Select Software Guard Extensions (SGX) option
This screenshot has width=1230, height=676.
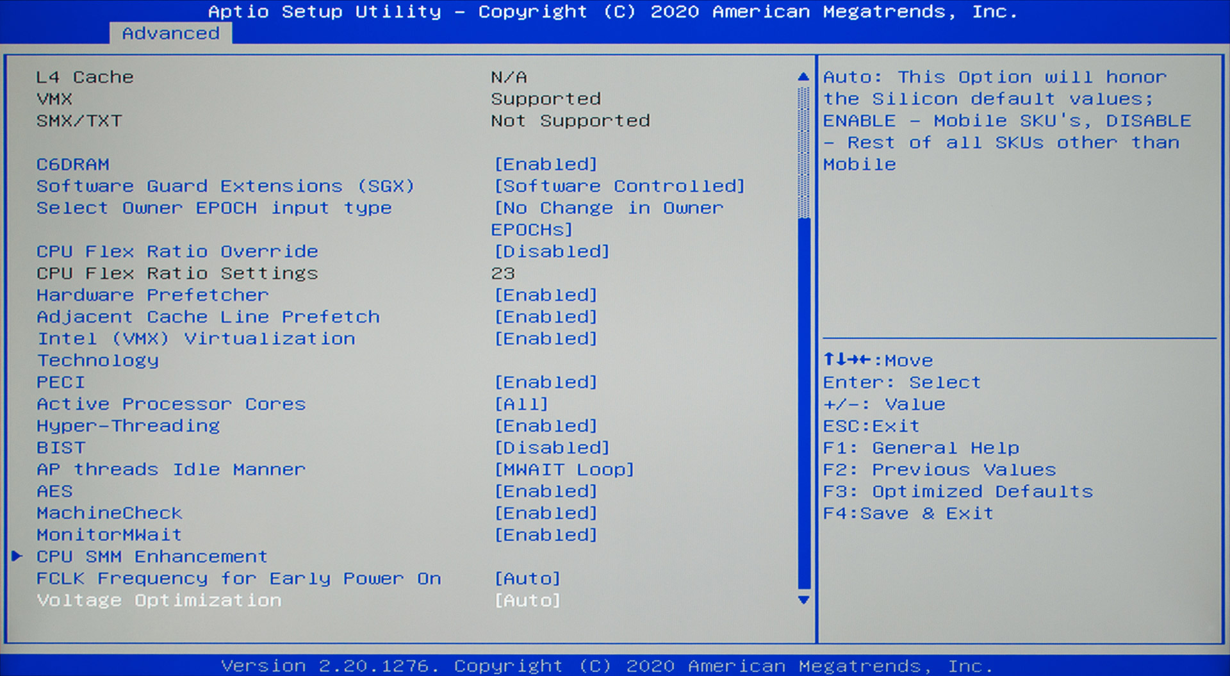(x=225, y=186)
